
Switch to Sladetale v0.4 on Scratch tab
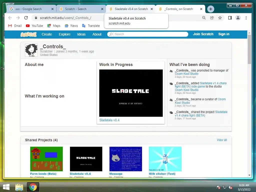[130, 9]
